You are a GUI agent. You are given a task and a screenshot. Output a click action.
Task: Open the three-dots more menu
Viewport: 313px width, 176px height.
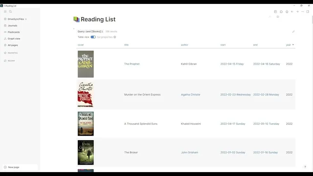[303, 12]
